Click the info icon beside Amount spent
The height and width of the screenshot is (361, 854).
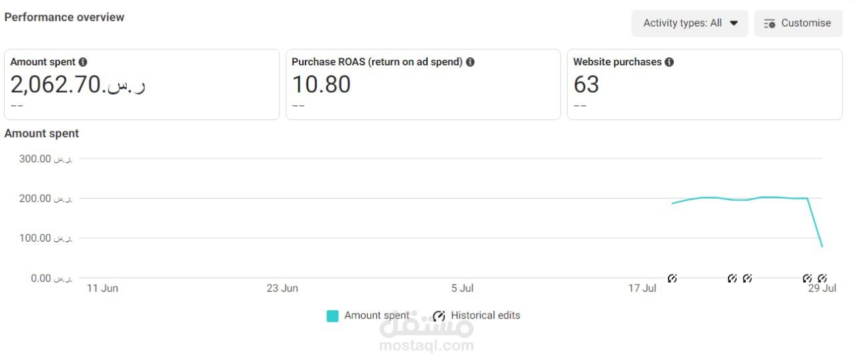(83, 62)
